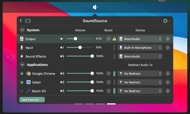
Task: Click the Redirect Audio To header
Action: (x=140, y=65)
